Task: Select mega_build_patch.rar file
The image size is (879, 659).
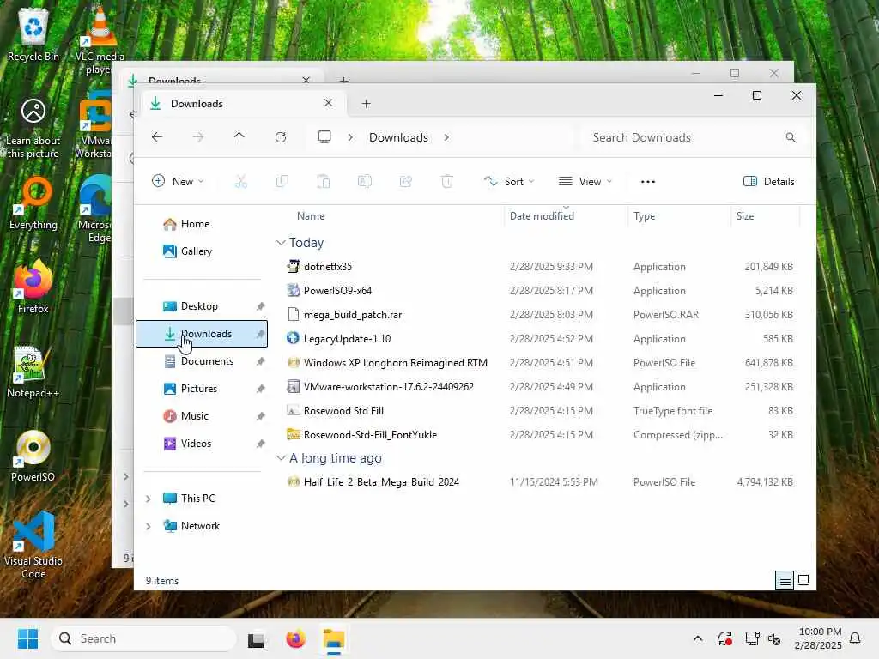Action: click(x=353, y=315)
